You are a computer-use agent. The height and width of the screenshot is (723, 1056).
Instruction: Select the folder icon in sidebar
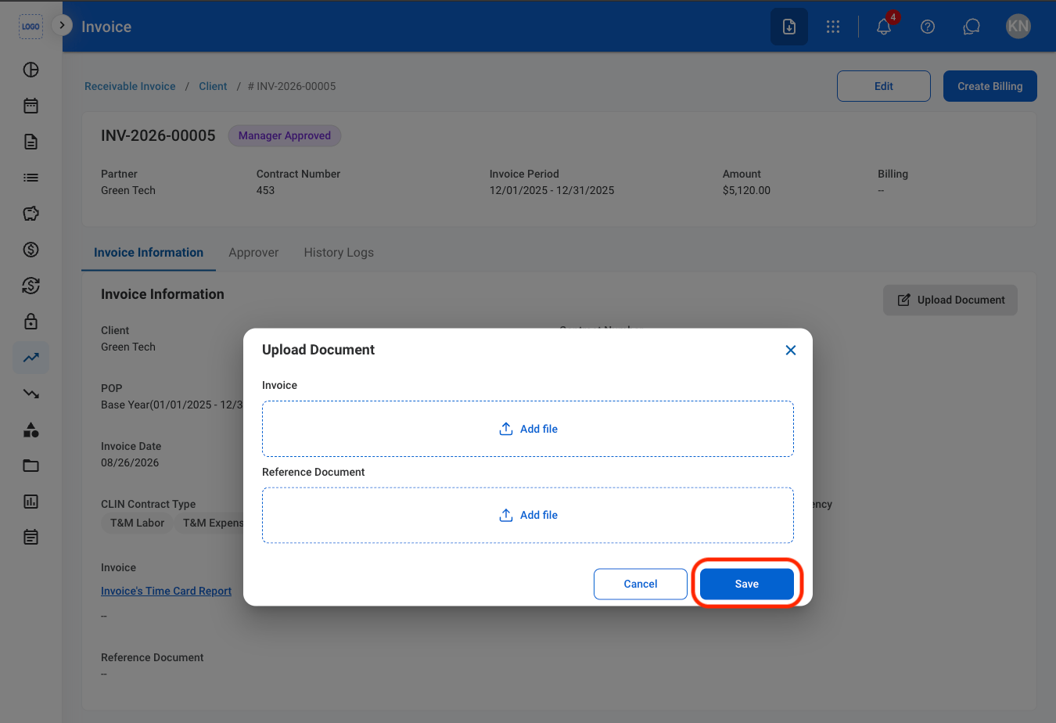point(31,466)
